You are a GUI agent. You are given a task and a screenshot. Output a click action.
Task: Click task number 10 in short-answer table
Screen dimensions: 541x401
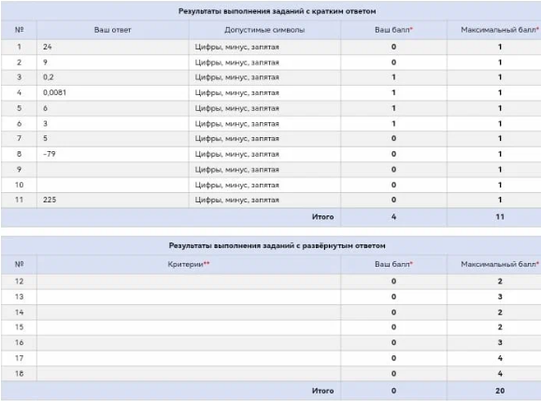(20, 185)
